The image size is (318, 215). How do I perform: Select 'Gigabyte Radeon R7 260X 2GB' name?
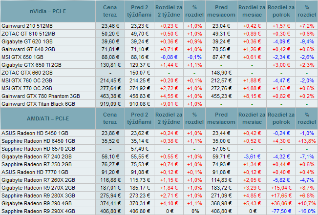[38, 180]
